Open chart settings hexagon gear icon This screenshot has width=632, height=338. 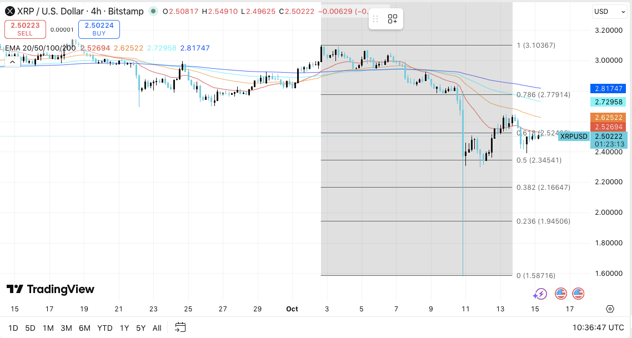click(x=610, y=309)
